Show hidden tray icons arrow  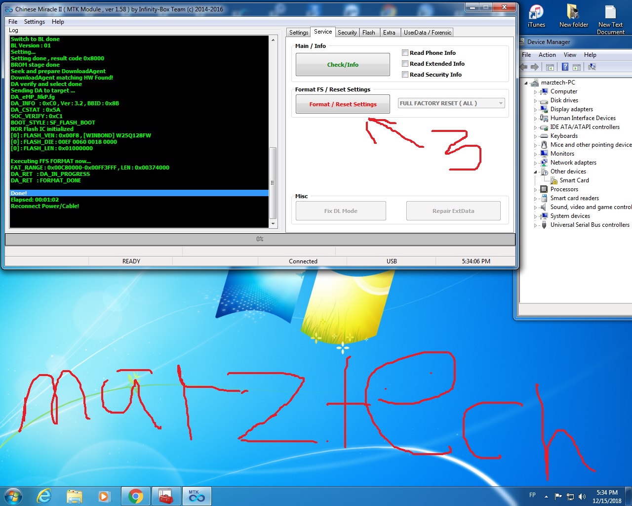point(546,497)
